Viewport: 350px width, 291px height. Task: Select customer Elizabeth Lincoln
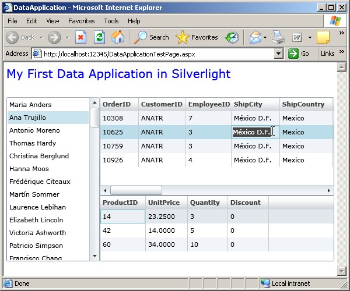pyautogui.click(x=48, y=220)
